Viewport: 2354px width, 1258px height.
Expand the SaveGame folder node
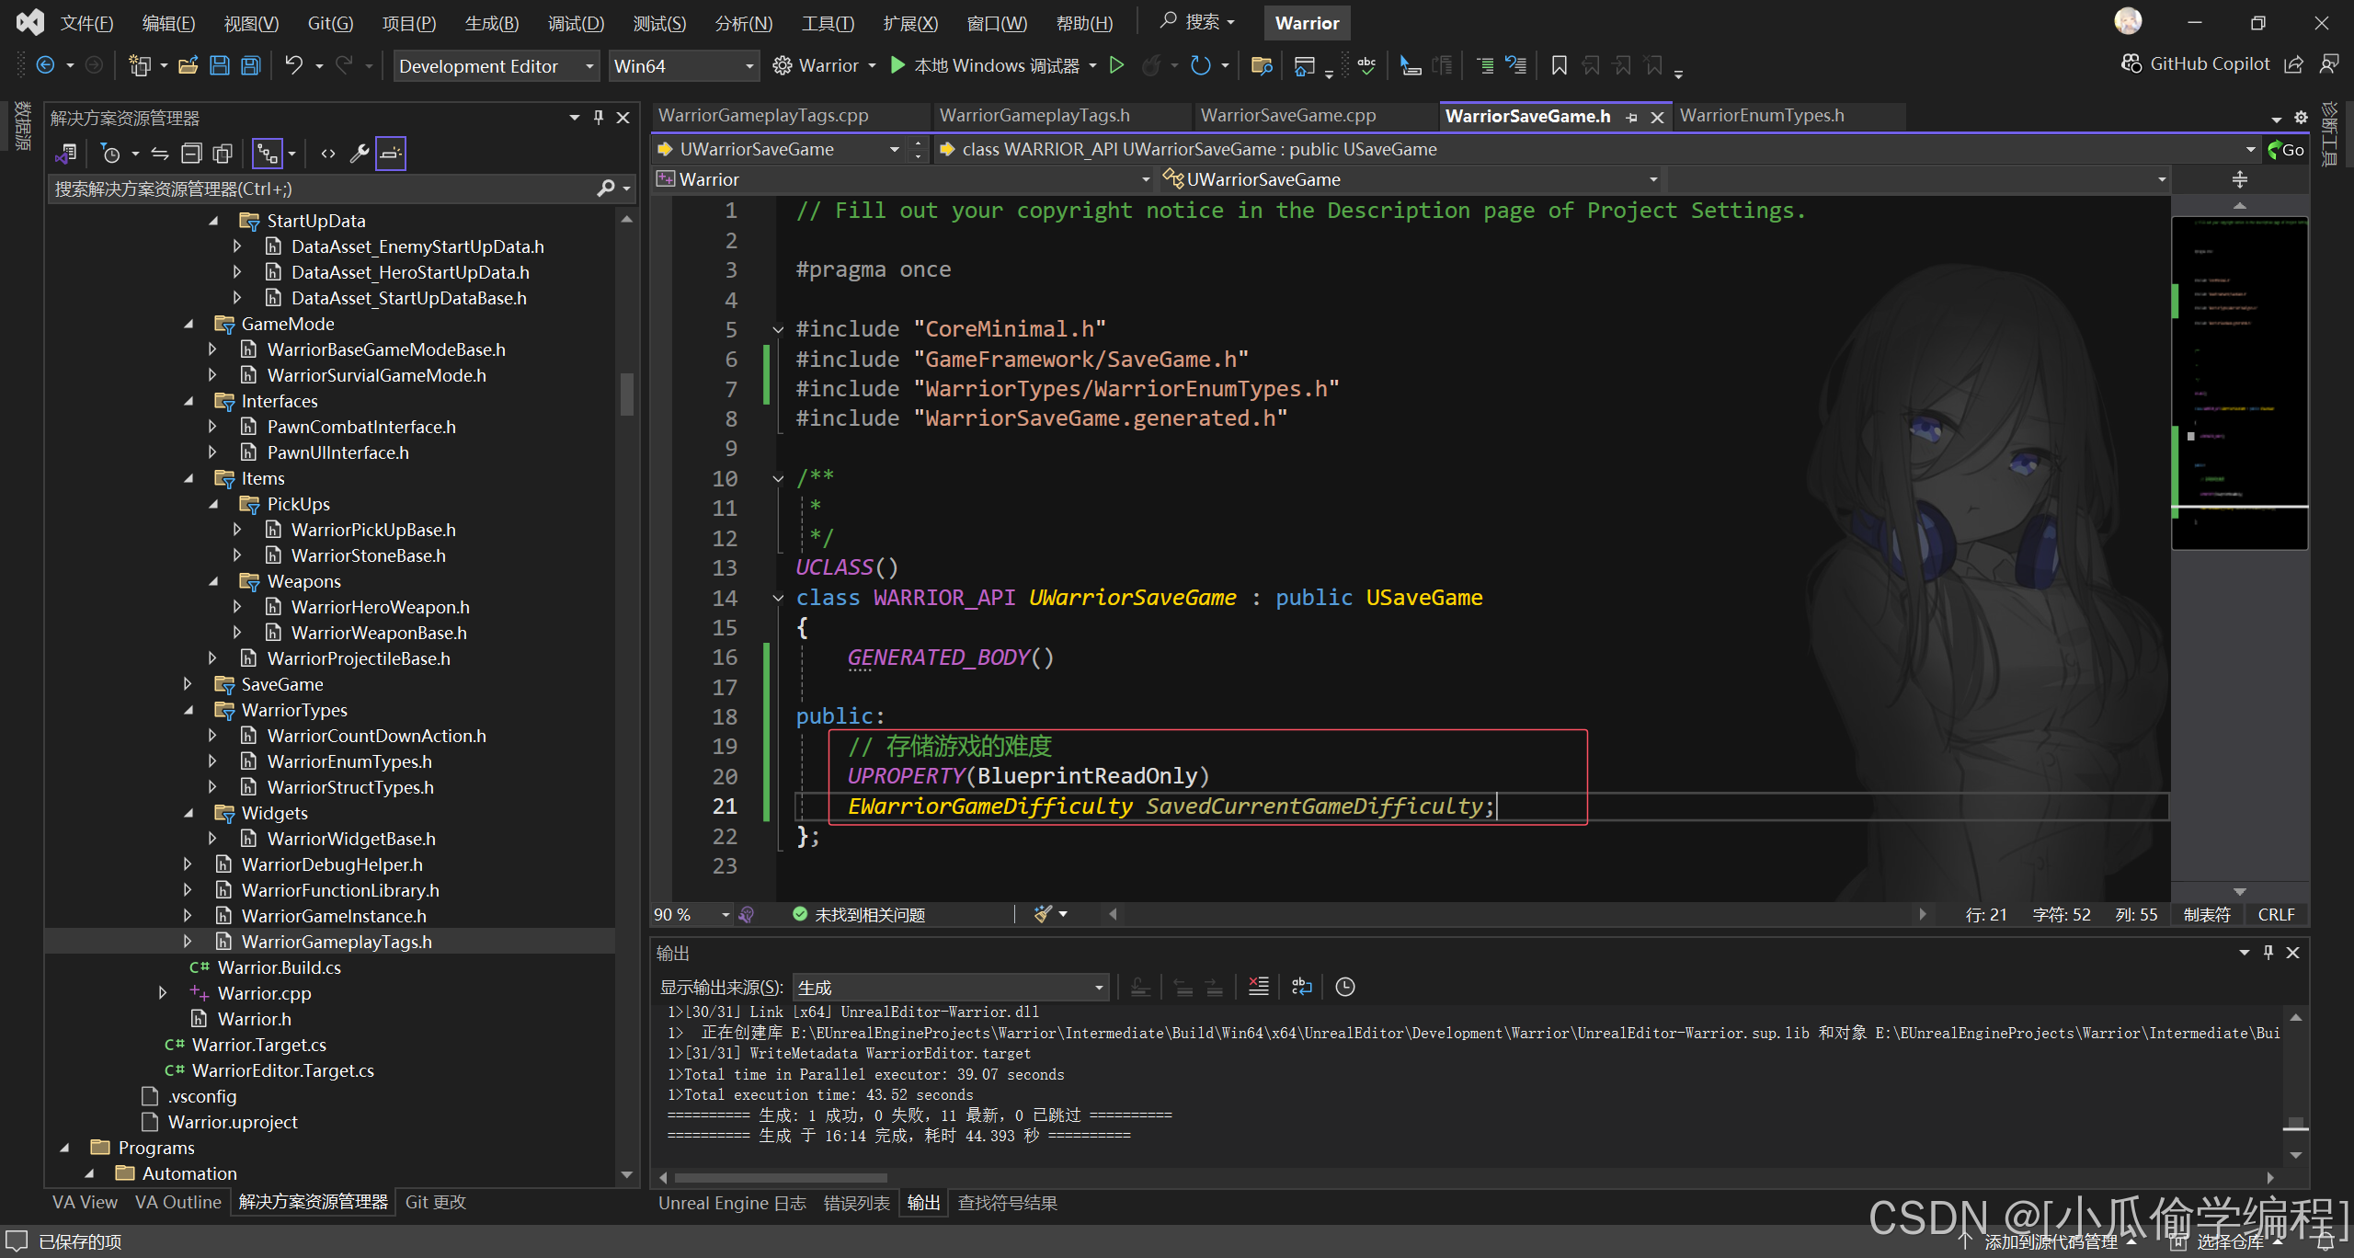coord(188,684)
